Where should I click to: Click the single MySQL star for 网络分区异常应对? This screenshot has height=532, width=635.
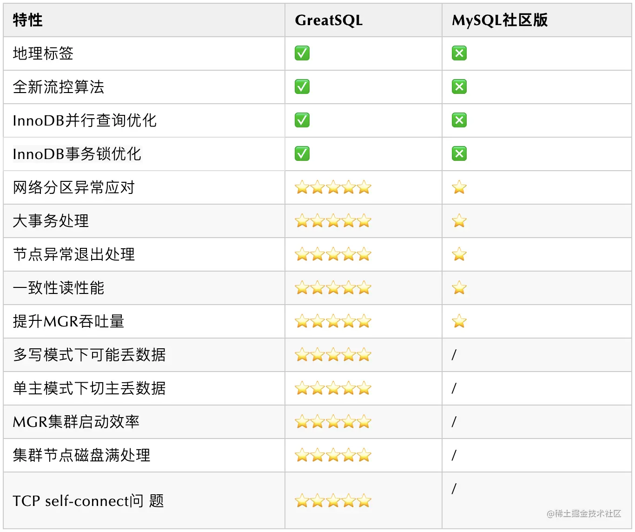[459, 187]
